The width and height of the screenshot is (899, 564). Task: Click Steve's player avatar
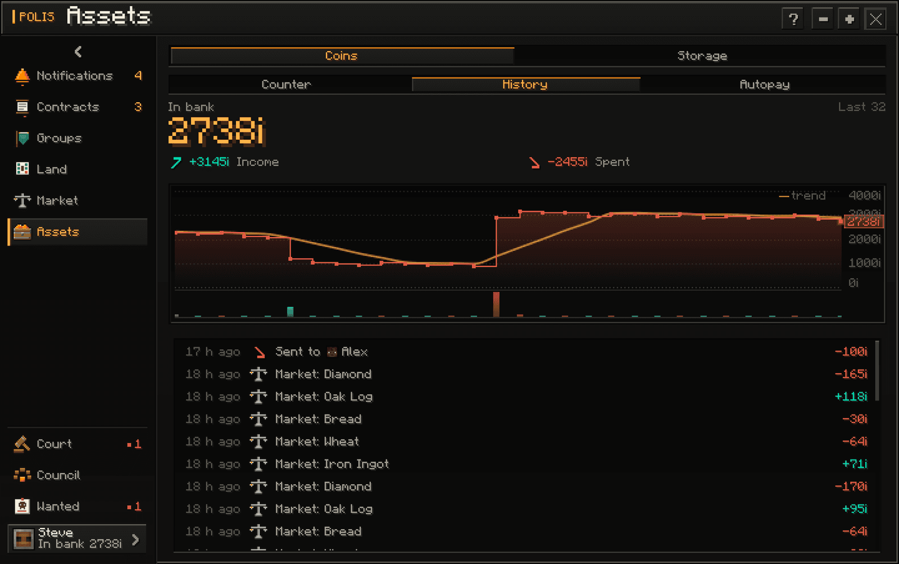pos(24,539)
